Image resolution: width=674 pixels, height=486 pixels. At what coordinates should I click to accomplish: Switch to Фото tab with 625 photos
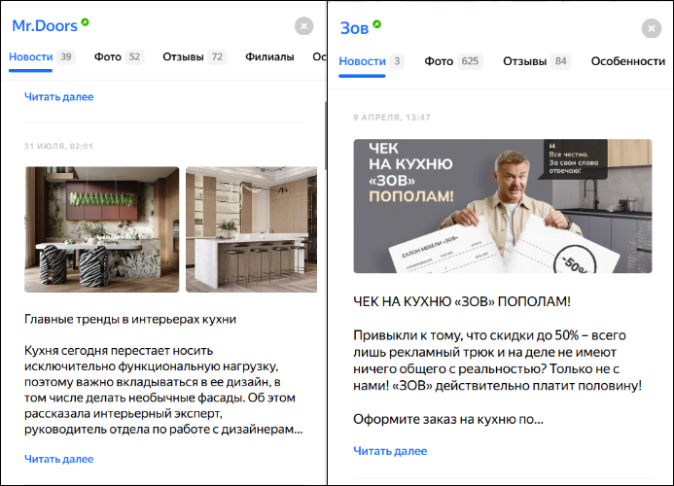(x=453, y=61)
